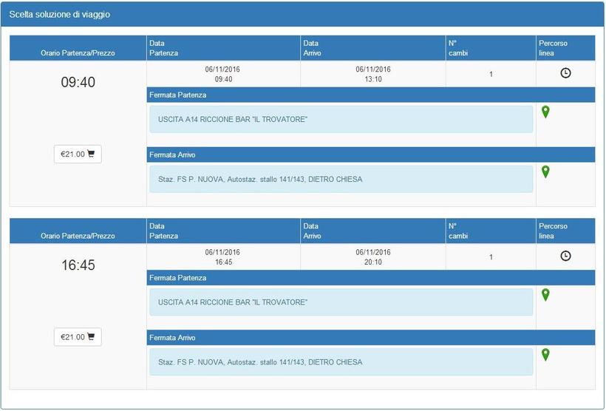Show departure stop map pin for 16:45 trip
This screenshot has height=411, width=606.
coord(545,294)
